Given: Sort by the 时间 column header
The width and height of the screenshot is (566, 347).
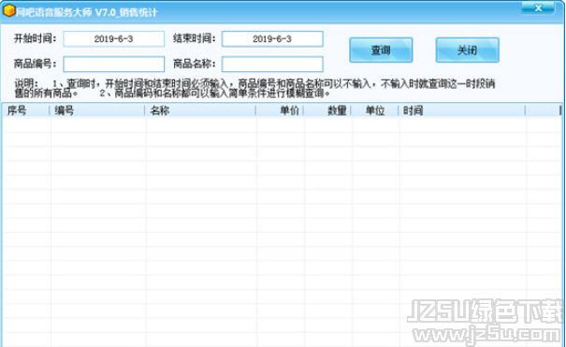Looking at the screenshot, I should click(462, 110).
